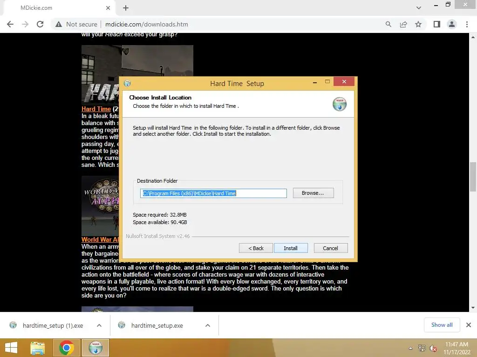Reload the mdickie.com page
Screen dimensions: 477x357
click(40, 24)
